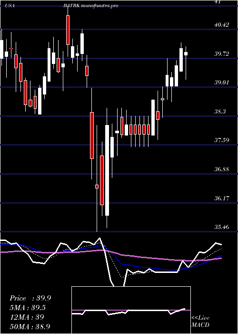Screen dimensions: 238x334
Task: Select the 39.01 price axis label
Action: point(222,83)
